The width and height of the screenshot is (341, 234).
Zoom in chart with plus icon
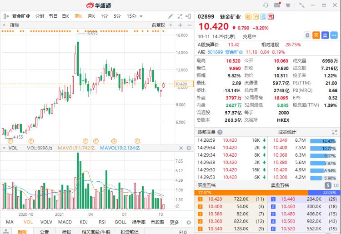point(181,25)
